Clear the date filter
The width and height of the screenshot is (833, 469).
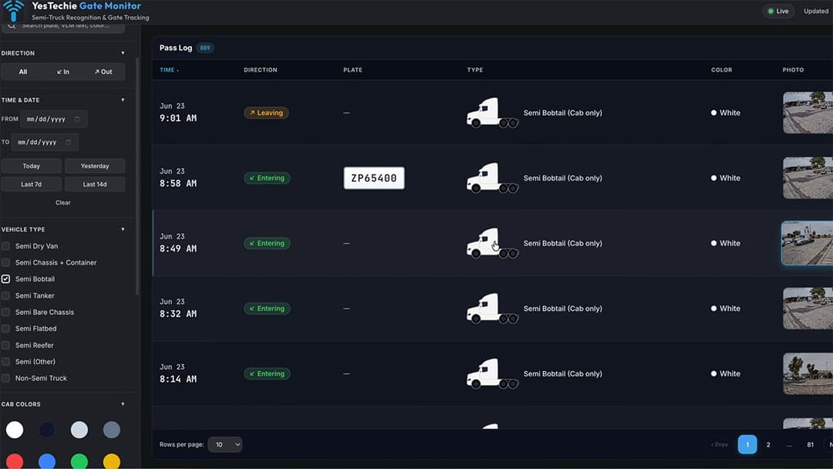[62, 202]
